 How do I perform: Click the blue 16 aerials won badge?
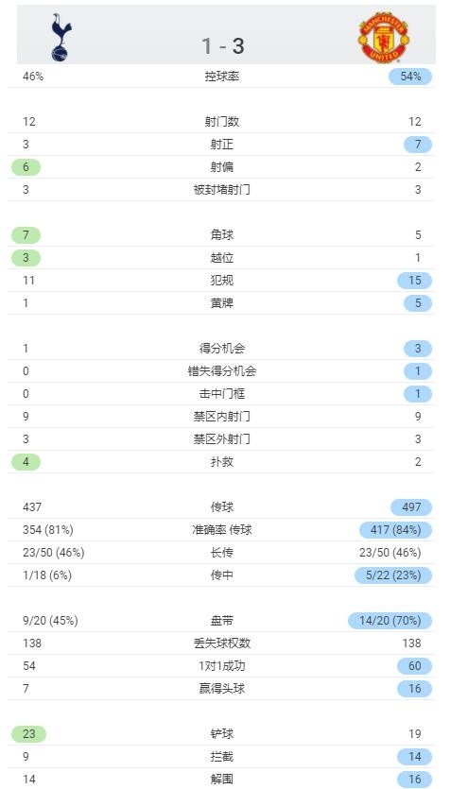[x=414, y=688]
